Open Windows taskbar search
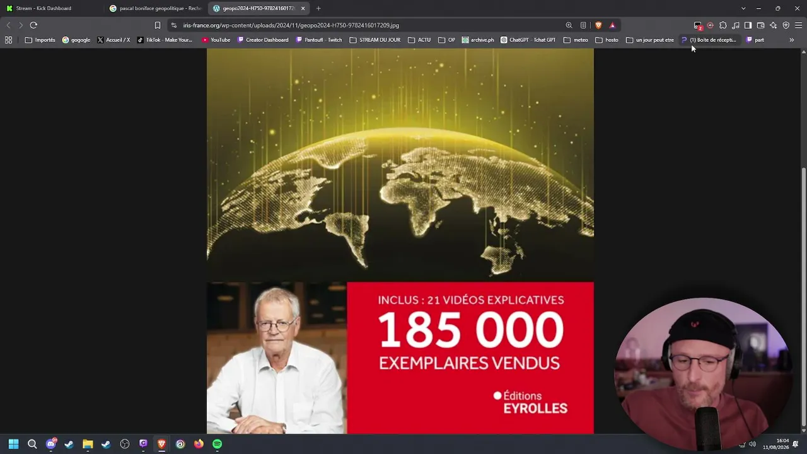 click(x=32, y=444)
